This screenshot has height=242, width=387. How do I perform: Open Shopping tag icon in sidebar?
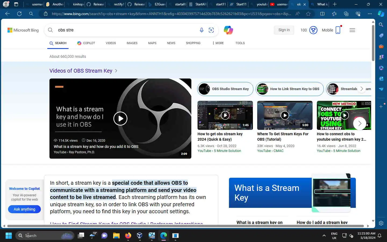point(381,35)
